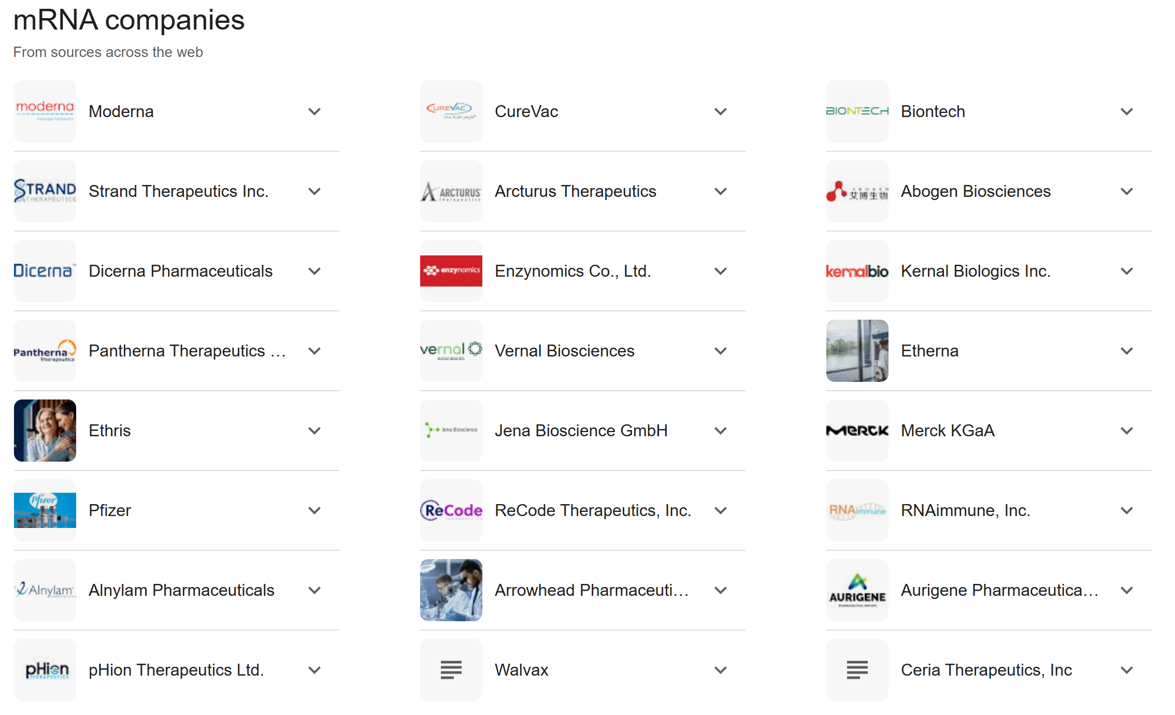Expand the Moderna entry chevron
This screenshot has width=1175, height=715.
[314, 111]
